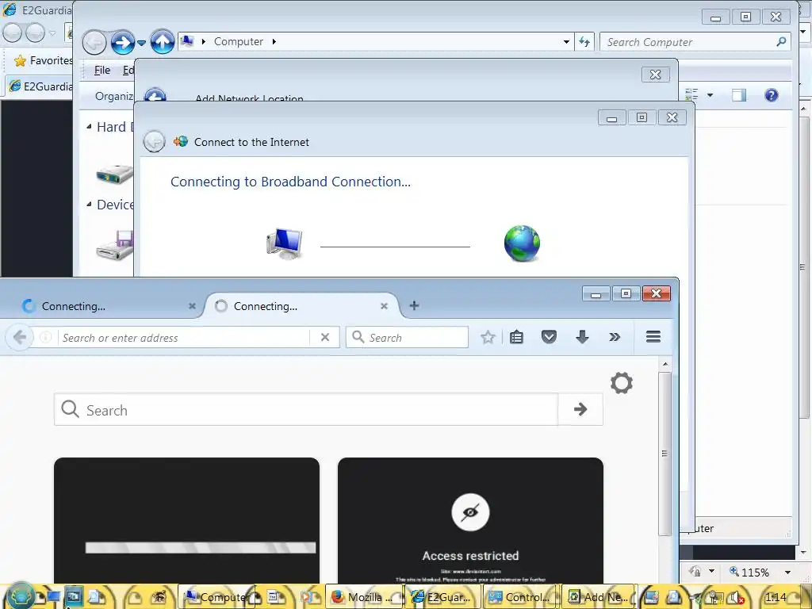Open the File menu in Computer window
Screen dimensions: 812x609
(x=102, y=70)
